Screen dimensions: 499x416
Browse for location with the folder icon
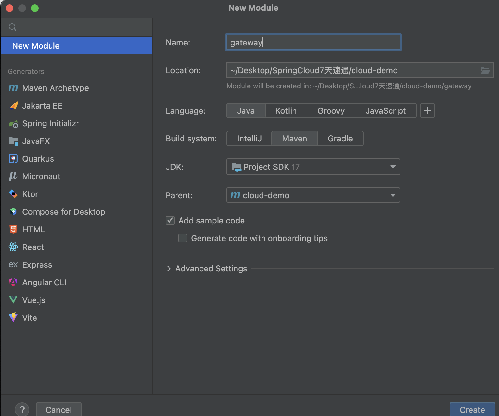[485, 70]
